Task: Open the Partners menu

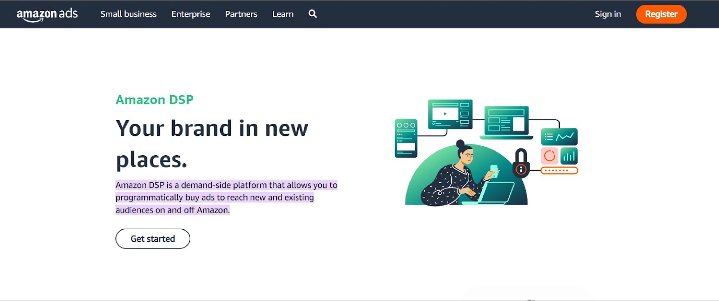Action: point(241,14)
